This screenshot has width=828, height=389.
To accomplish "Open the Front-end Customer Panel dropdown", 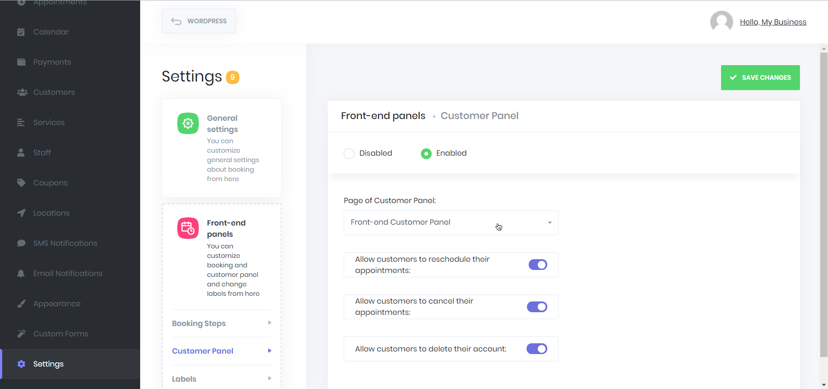I will (450, 223).
